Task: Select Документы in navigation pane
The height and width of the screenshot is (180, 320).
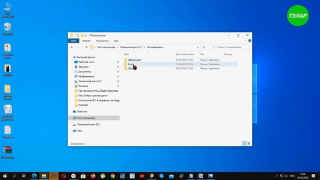Action: click(x=84, y=71)
